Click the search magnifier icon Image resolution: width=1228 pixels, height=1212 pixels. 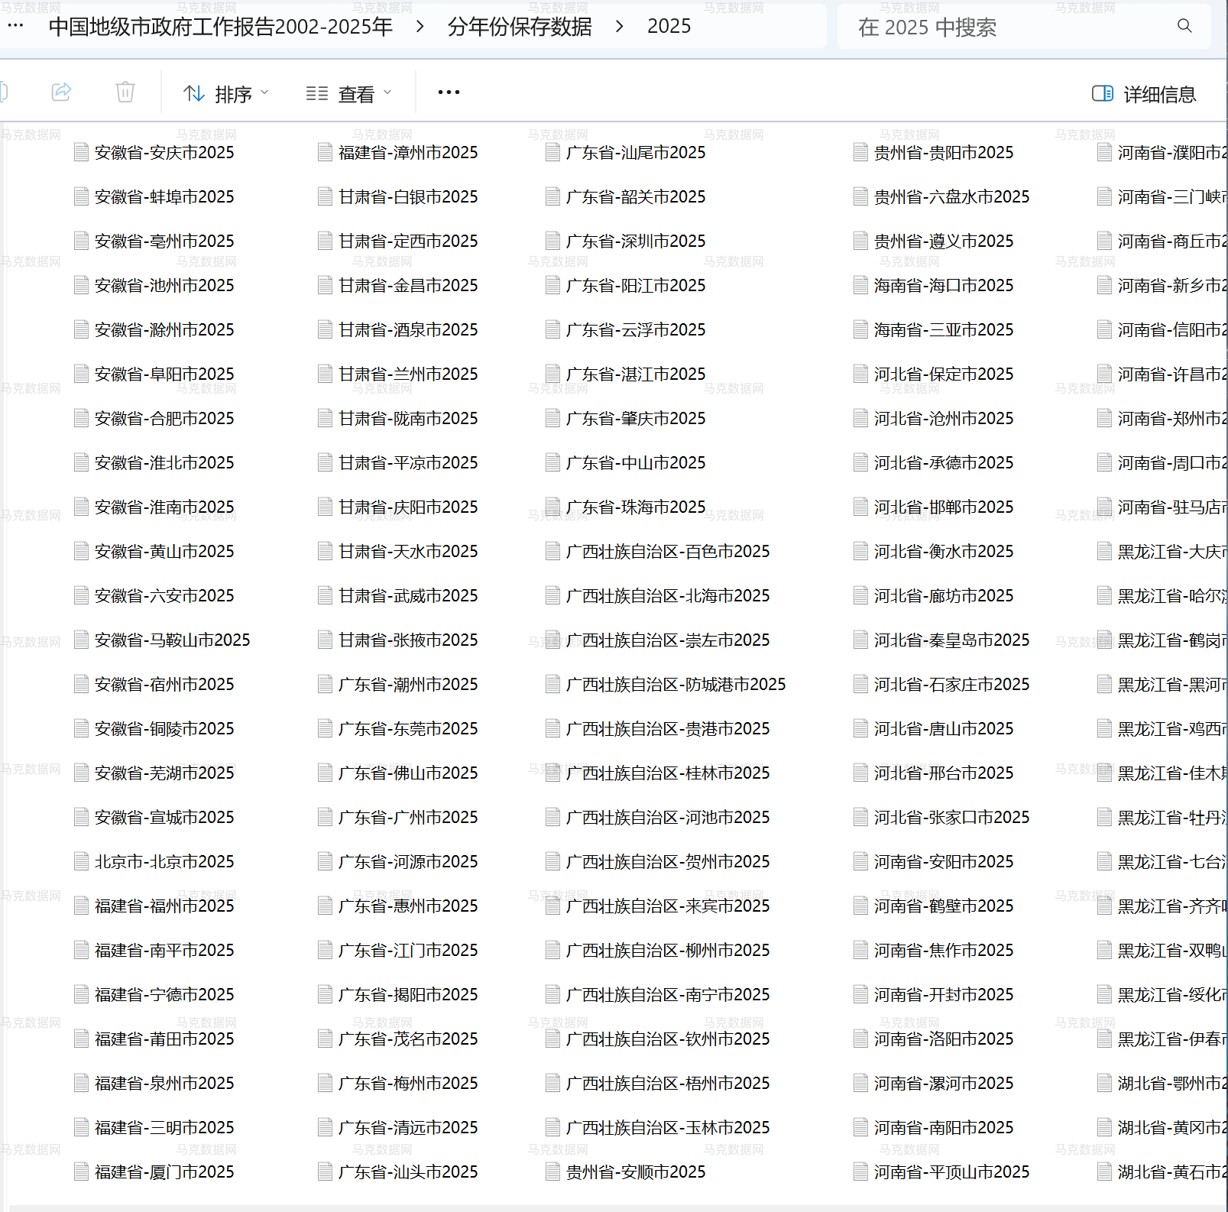tap(1184, 26)
